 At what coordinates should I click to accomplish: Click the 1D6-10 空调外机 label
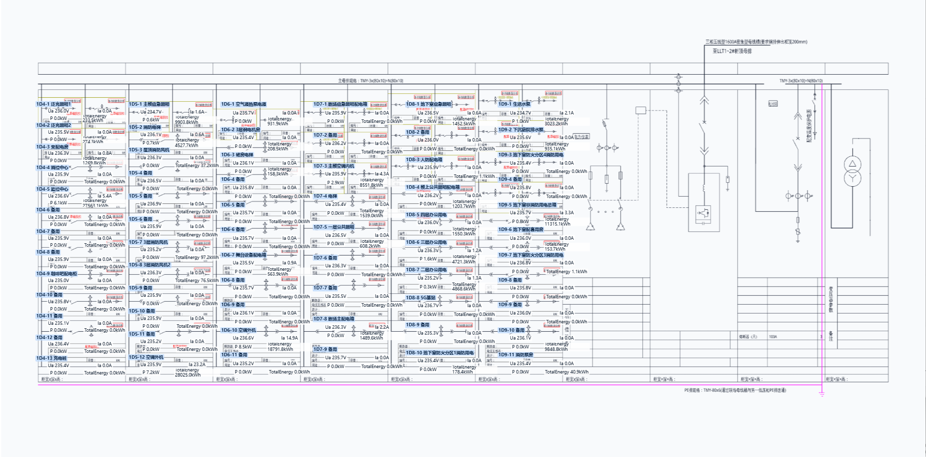click(x=239, y=330)
